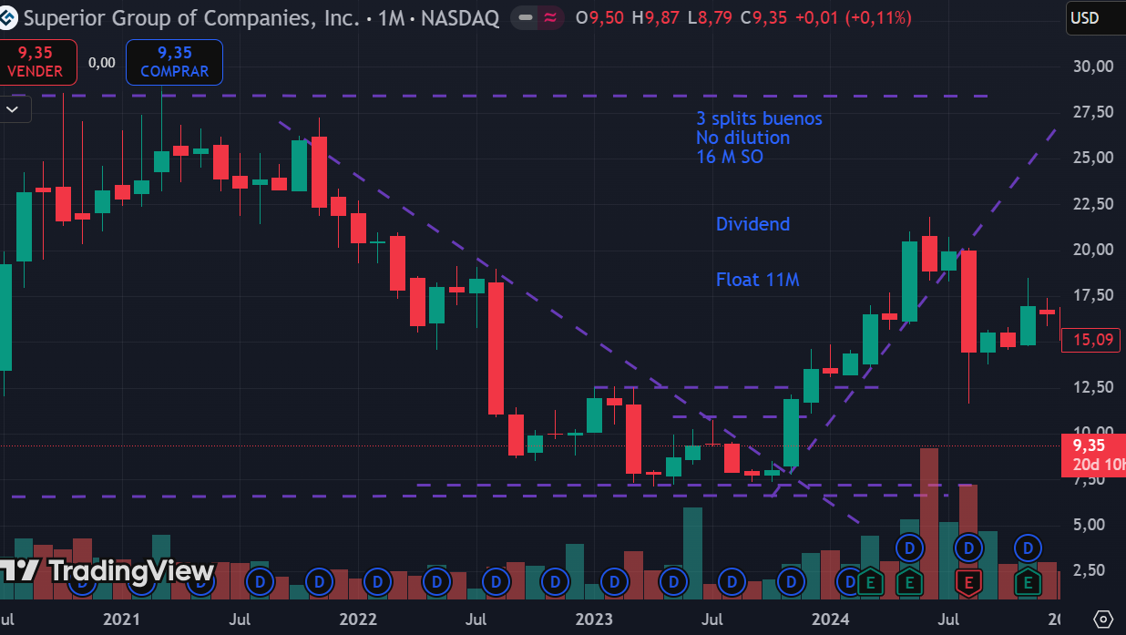Image resolution: width=1126 pixels, height=635 pixels.
Task: Click the TradingView logo
Action: (x=107, y=571)
